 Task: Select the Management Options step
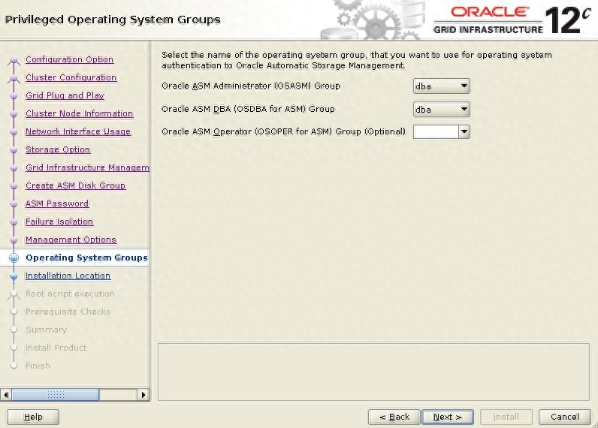(x=71, y=240)
